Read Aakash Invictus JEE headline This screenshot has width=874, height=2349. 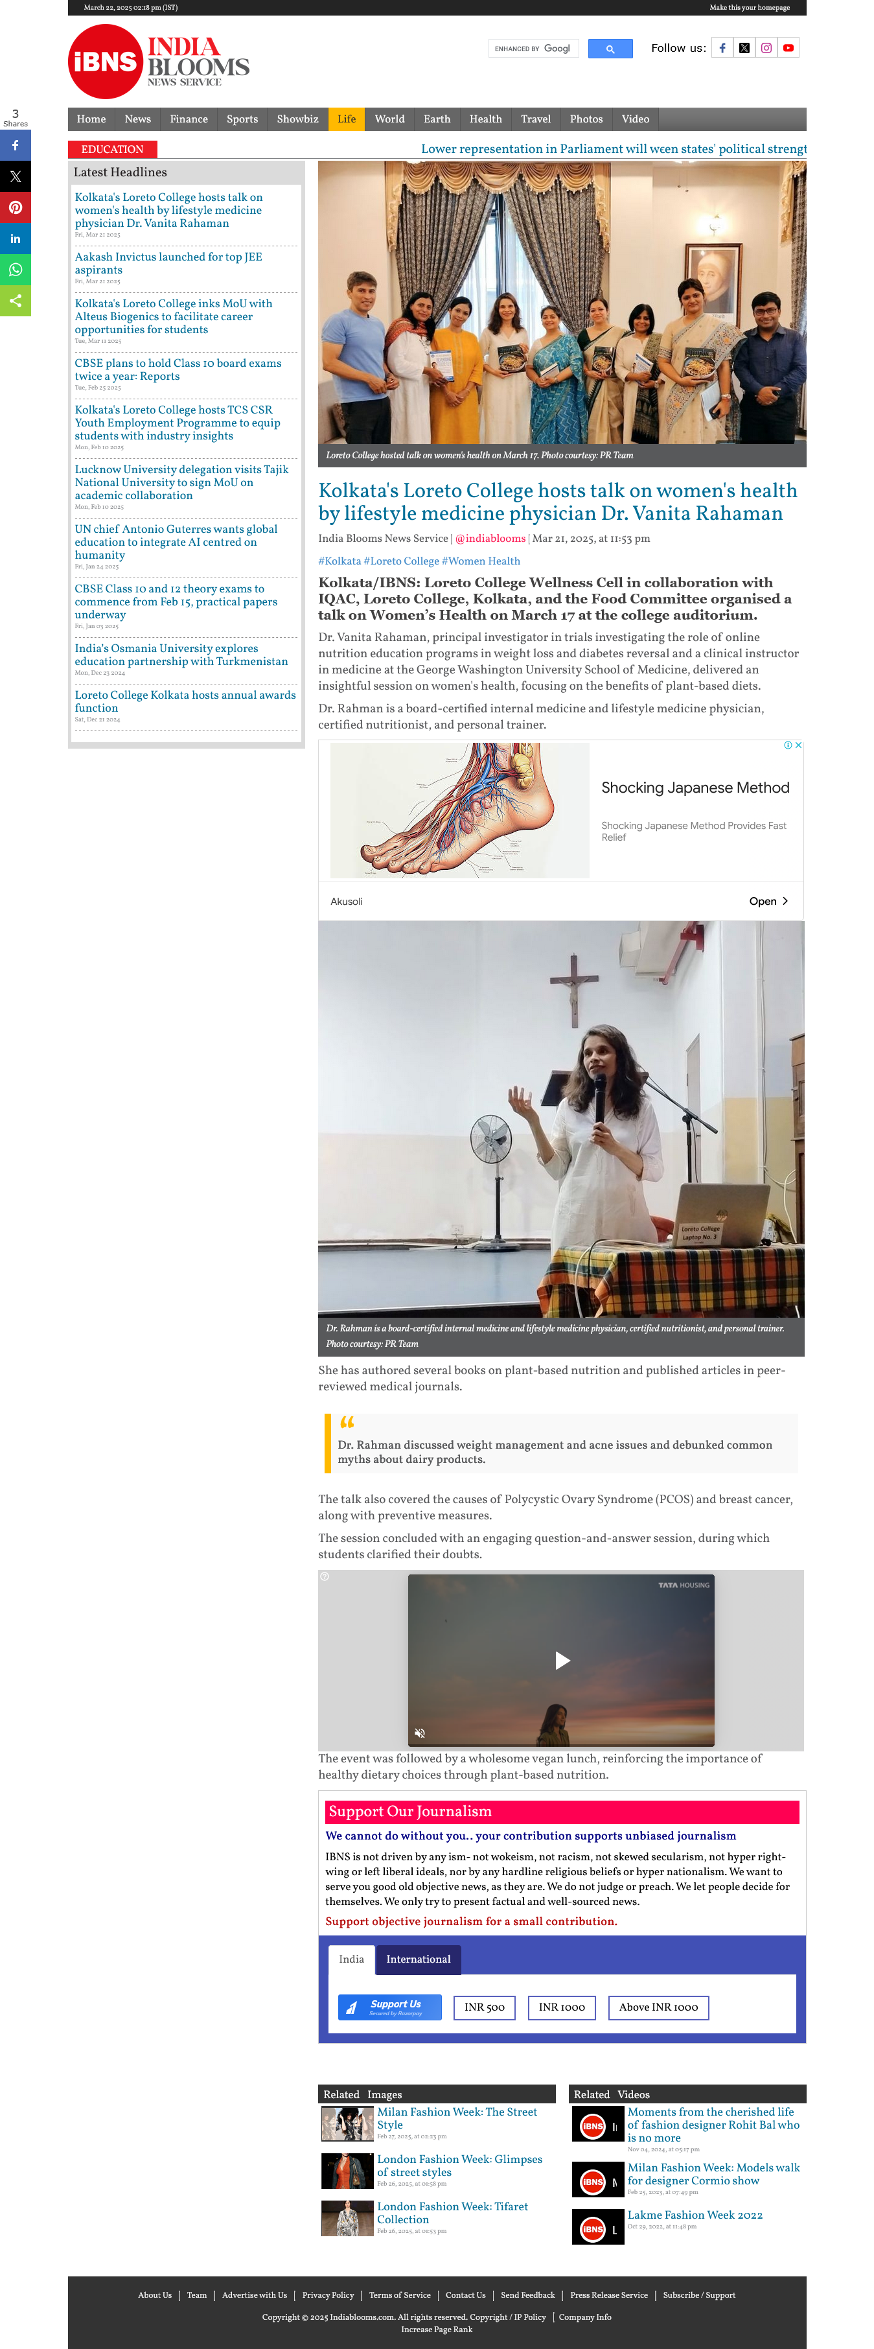tap(168, 264)
